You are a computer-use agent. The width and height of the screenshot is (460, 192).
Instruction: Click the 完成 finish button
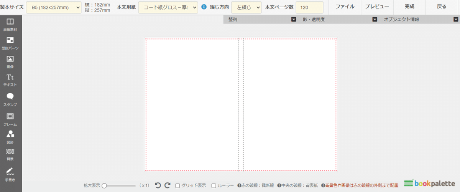point(409,7)
